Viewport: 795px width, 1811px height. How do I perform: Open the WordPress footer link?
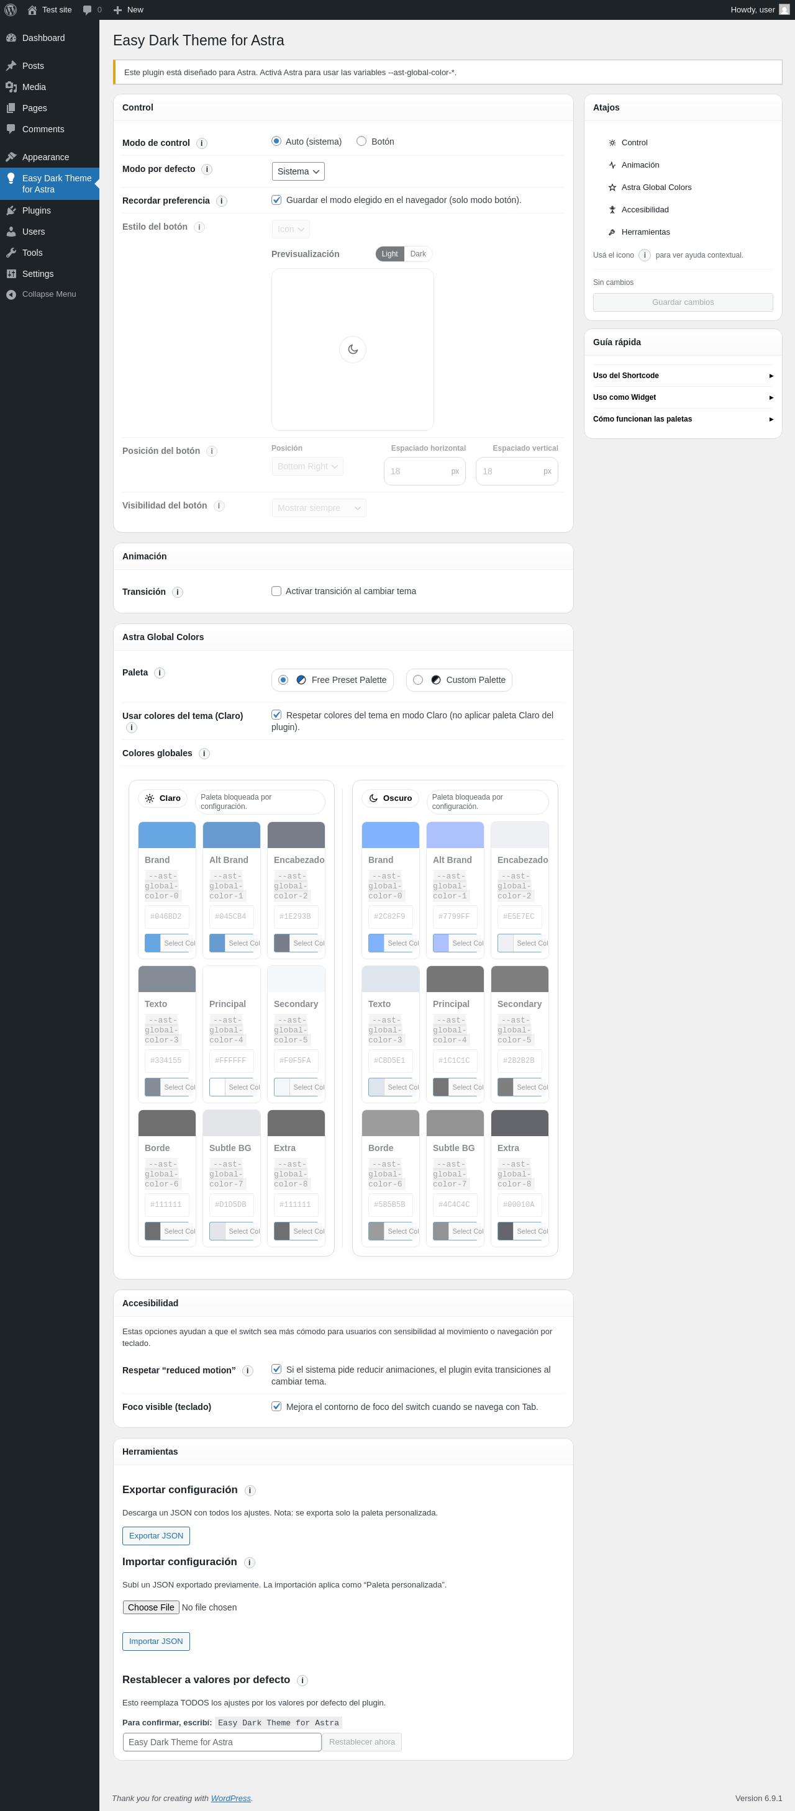pyautogui.click(x=231, y=1799)
